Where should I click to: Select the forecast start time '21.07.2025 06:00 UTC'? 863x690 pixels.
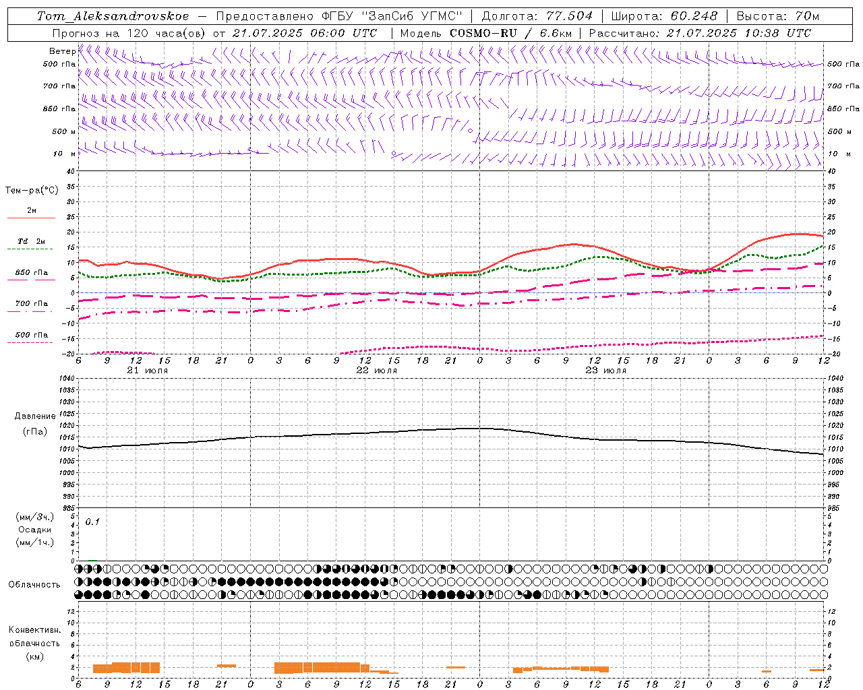pos(304,33)
